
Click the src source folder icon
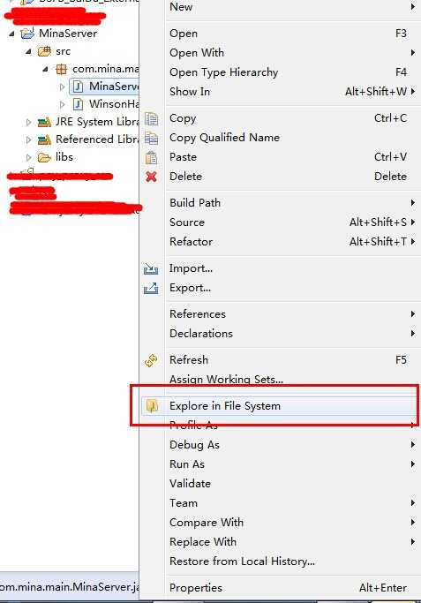45,51
